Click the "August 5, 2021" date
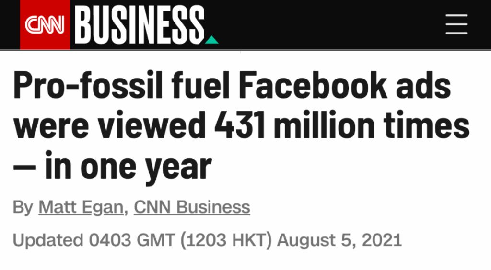The height and width of the screenshot is (270, 491). coord(339,239)
